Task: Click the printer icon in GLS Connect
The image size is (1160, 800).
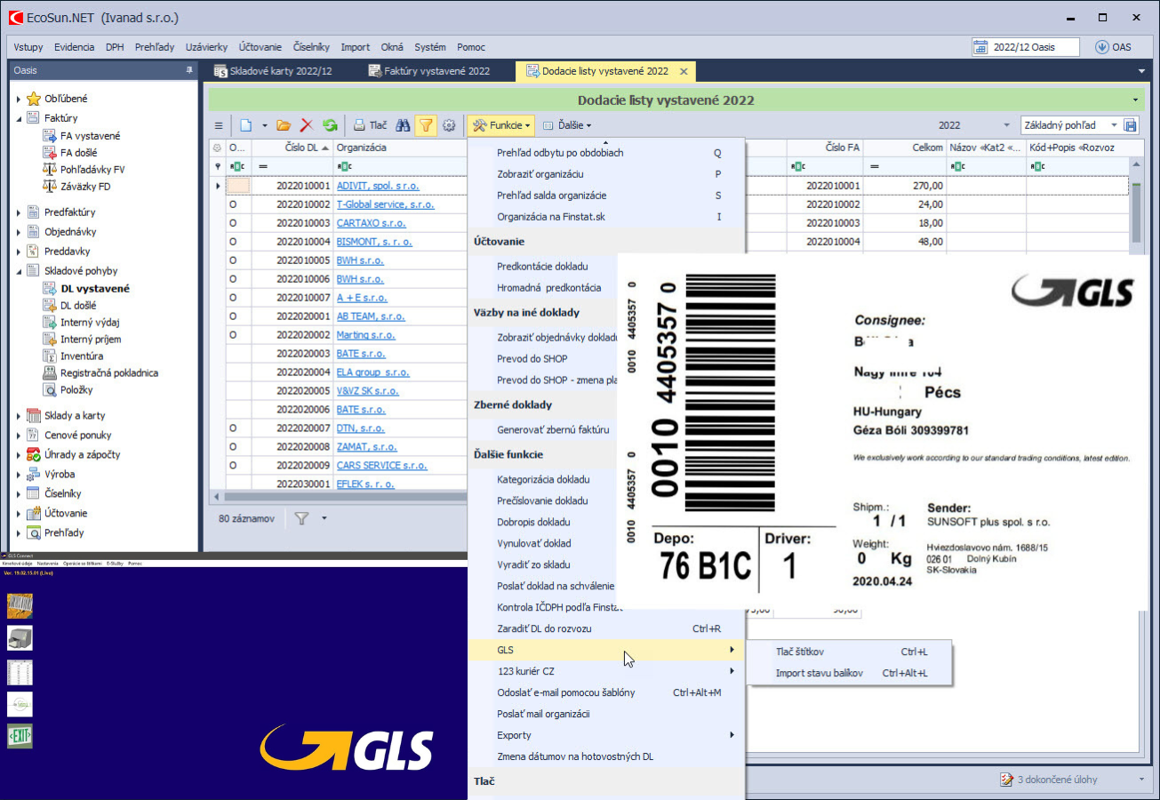Action: coord(20,637)
